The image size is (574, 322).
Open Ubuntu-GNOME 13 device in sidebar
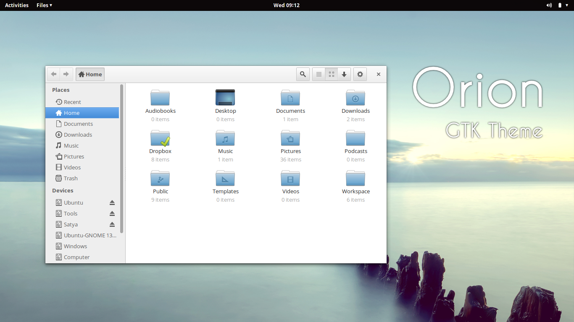(x=82, y=235)
